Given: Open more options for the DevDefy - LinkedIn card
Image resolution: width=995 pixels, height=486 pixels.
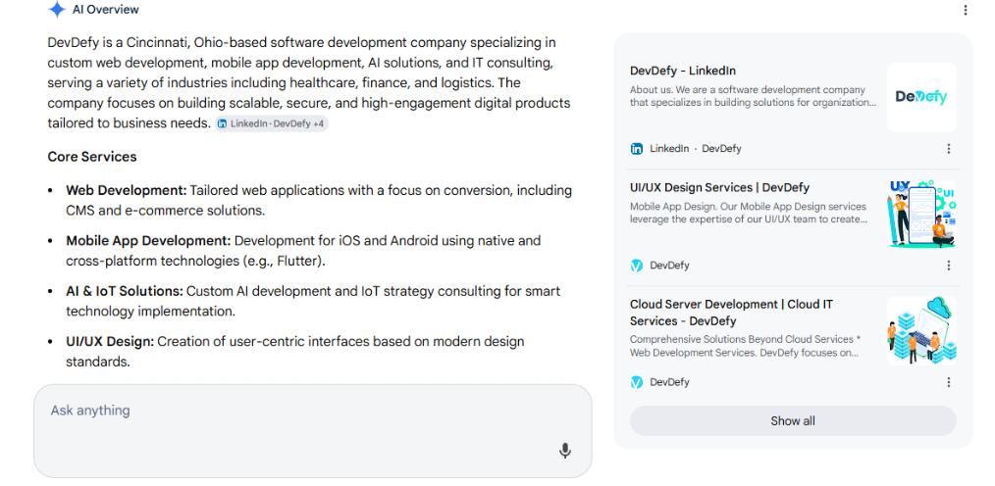Looking at the screenshot, I should (949, 149).
